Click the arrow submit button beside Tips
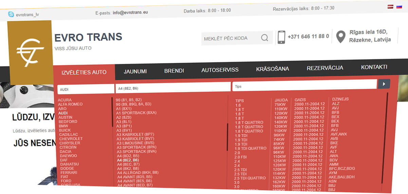The image size is (408, 194). 384,84
